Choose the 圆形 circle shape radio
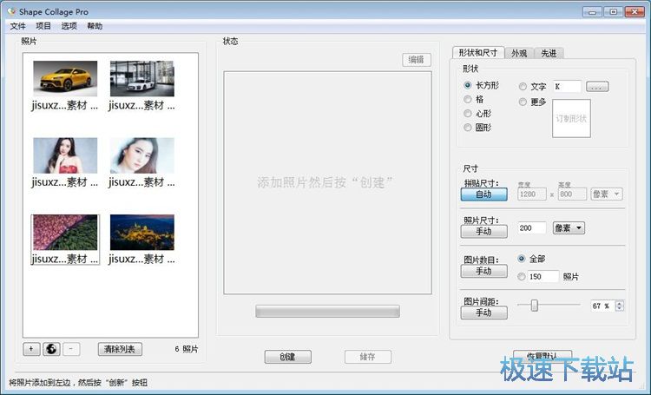 tap(468, 128)
